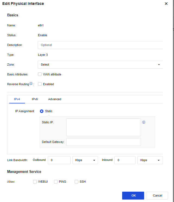
Task: Check the PING allow option
Action: (56, 182)
